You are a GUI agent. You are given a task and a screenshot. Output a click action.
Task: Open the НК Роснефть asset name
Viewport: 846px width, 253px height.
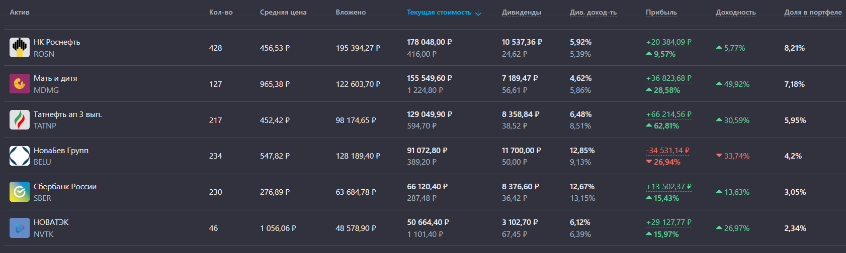tap(57, 42)
